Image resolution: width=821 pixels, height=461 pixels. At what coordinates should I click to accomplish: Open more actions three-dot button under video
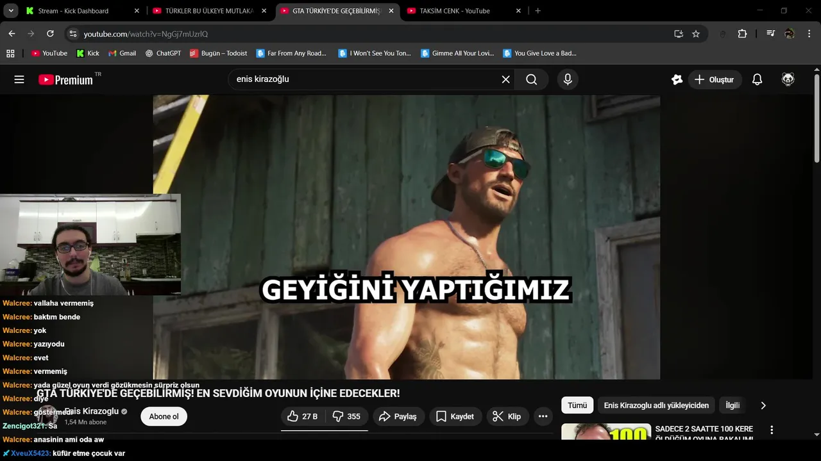(x=543, y=416)
